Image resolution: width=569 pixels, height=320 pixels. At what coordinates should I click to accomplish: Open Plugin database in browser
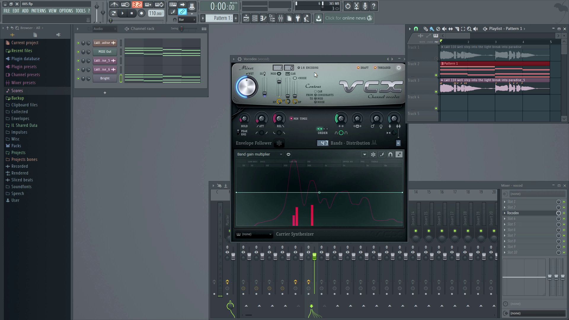pos(25,59)
